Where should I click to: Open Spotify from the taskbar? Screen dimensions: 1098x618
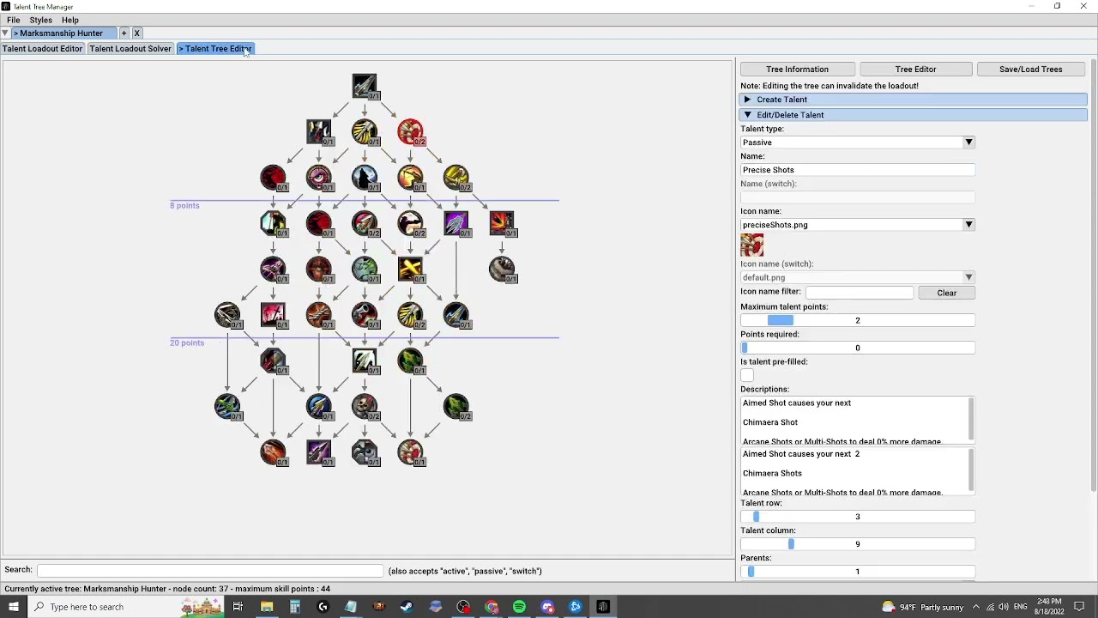tap(519, 607)
